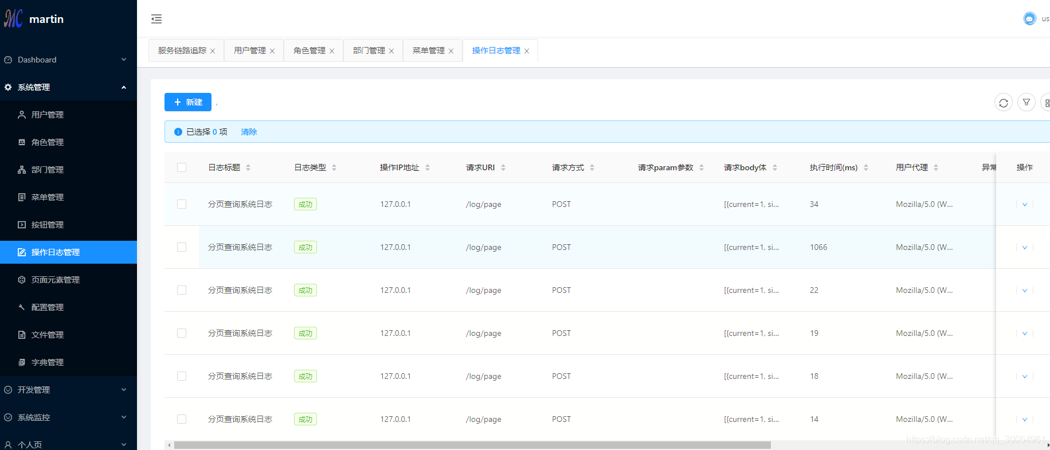Close the 服务链路追踪 tab

click(x=213, y=51)
